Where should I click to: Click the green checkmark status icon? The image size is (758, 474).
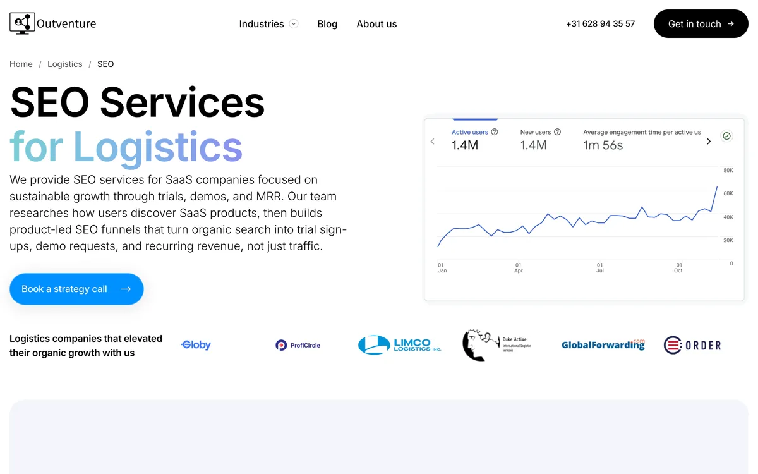[x=726, y=136]
